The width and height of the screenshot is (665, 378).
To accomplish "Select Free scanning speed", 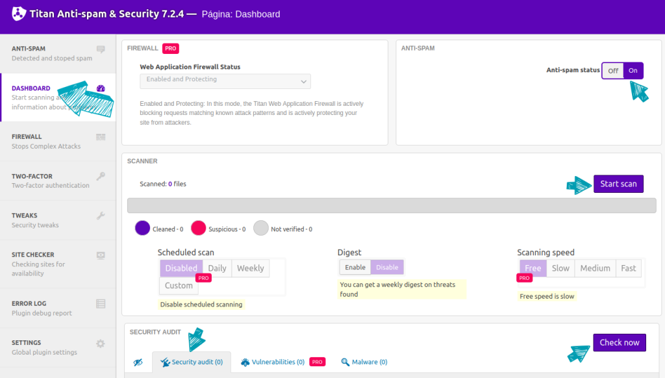I will 533,268.
